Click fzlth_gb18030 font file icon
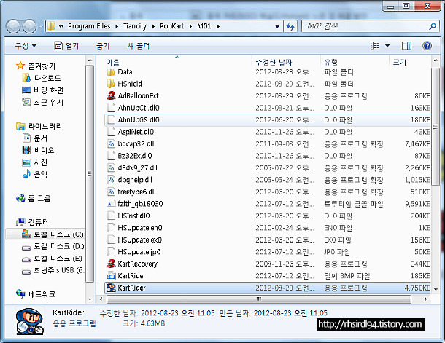The height and width of the screenshot is (343, 445). pyautogui.click(x=111, y=204)
